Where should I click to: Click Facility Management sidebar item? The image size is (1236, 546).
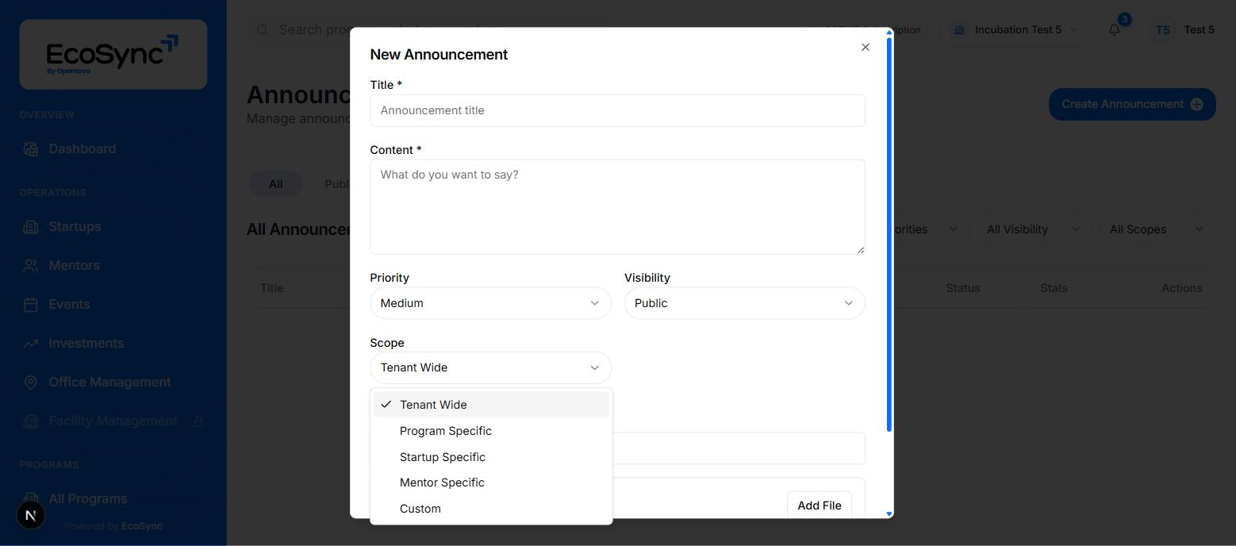coord(113,421)
